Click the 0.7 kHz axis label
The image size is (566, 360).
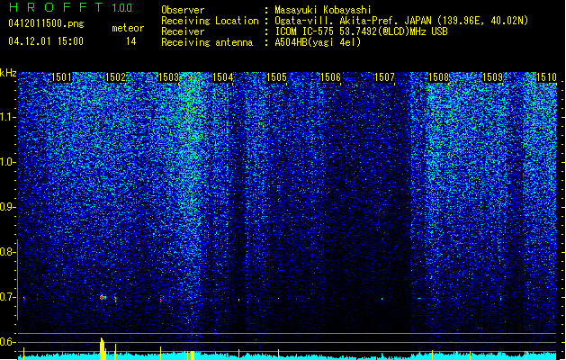(7, 297)
